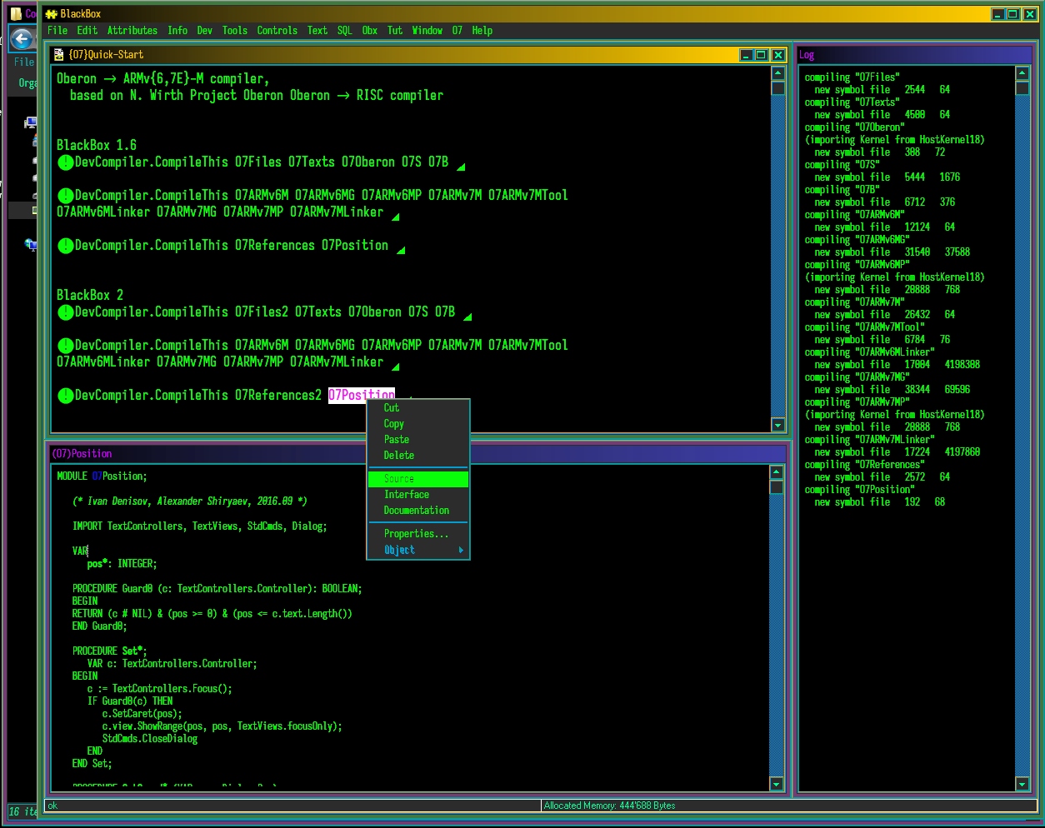
Task: Click the blue back arrow in background window
Action: tap(22, 38)
